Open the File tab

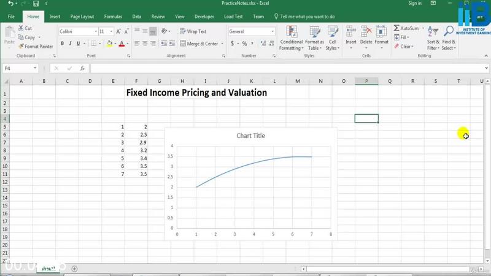click(11, 17)
